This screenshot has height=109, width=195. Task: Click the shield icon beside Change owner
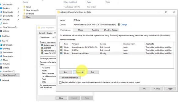click(x=119, y=25)
